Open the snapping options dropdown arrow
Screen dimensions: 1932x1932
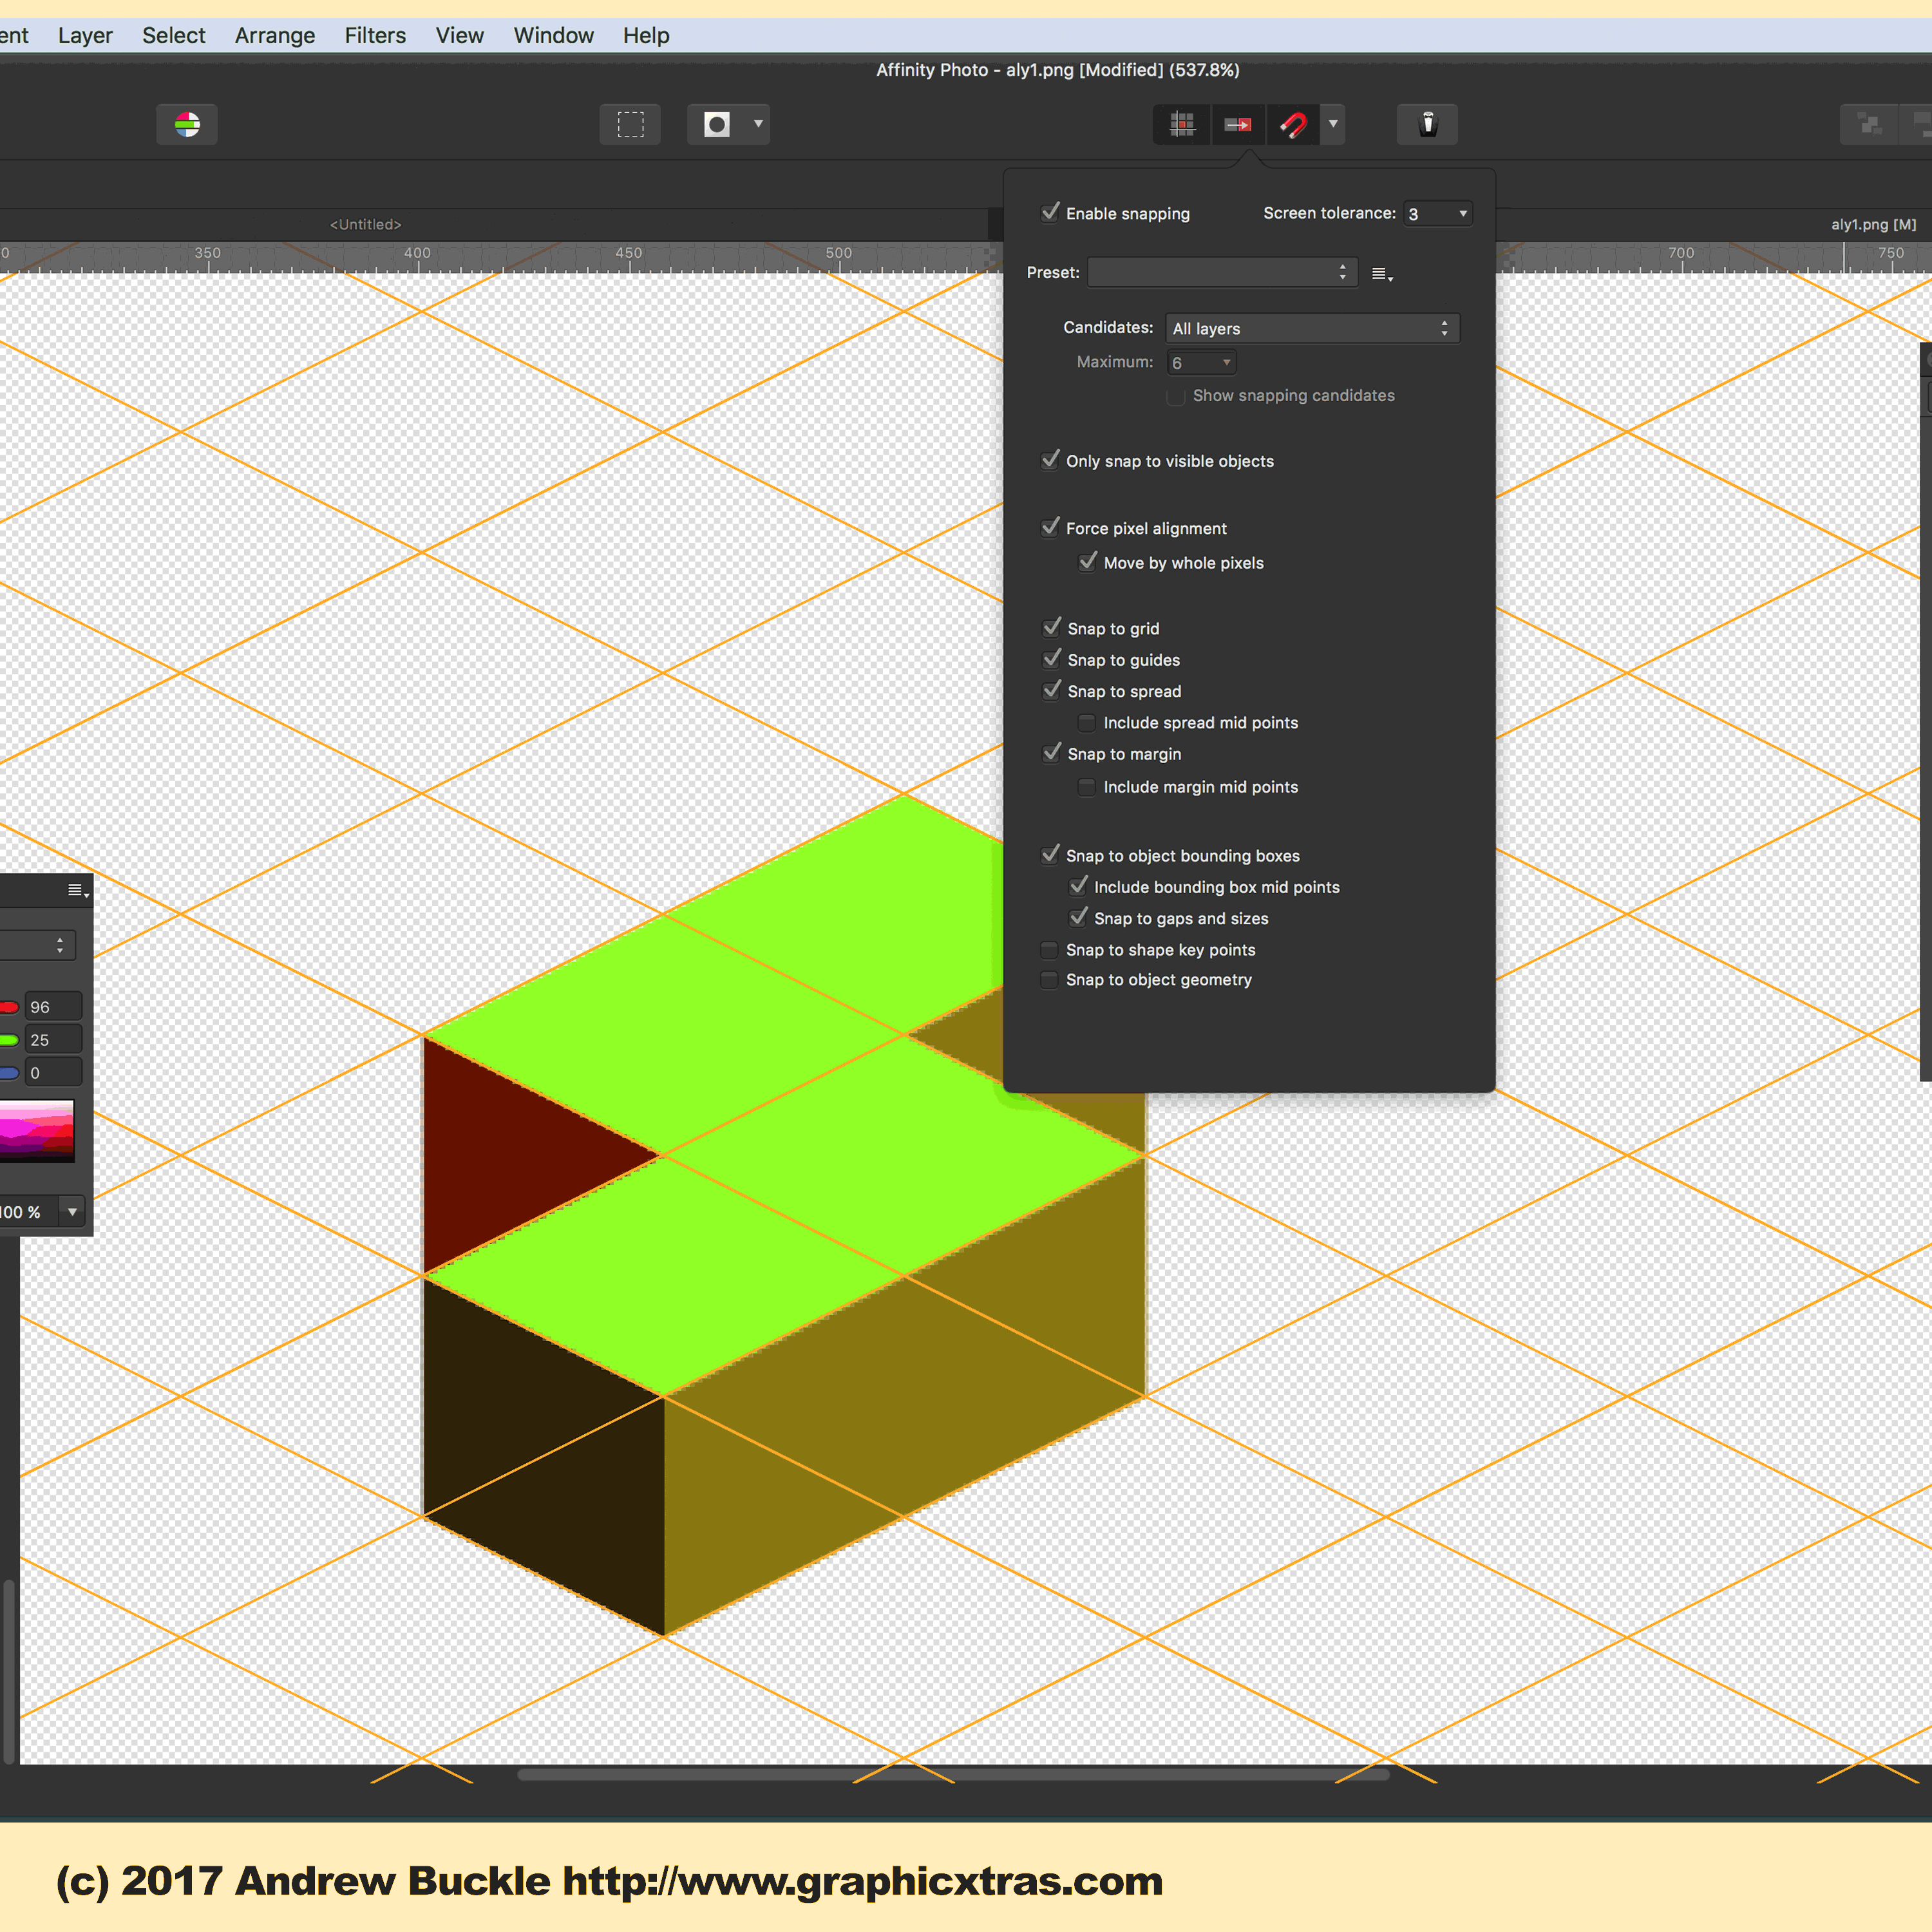point(1333,124)
